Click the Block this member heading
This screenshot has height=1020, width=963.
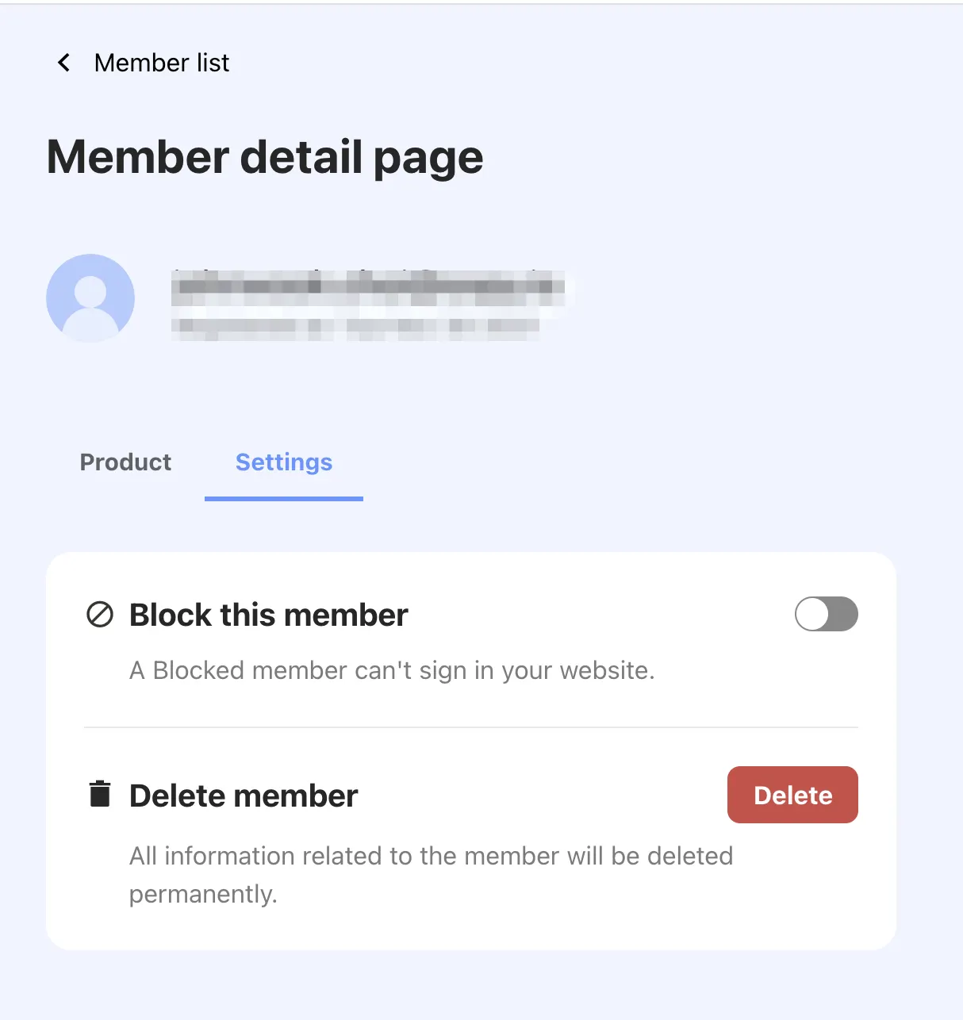(x=269, y=615)
